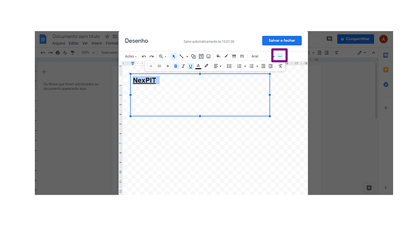Pick the Line tool
This screenshot has height=236, width=420.
click(182, 56)
